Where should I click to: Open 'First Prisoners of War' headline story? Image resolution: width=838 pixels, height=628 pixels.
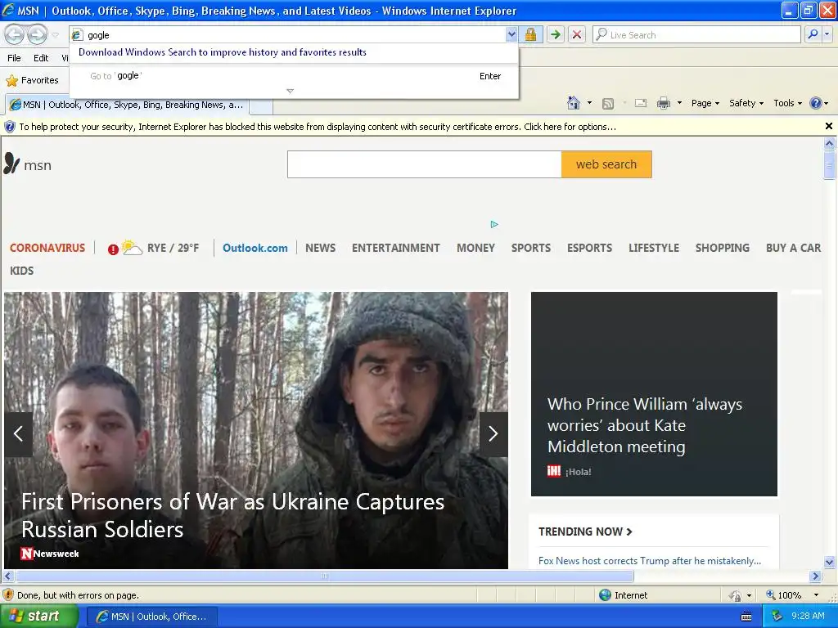point(233,515)
